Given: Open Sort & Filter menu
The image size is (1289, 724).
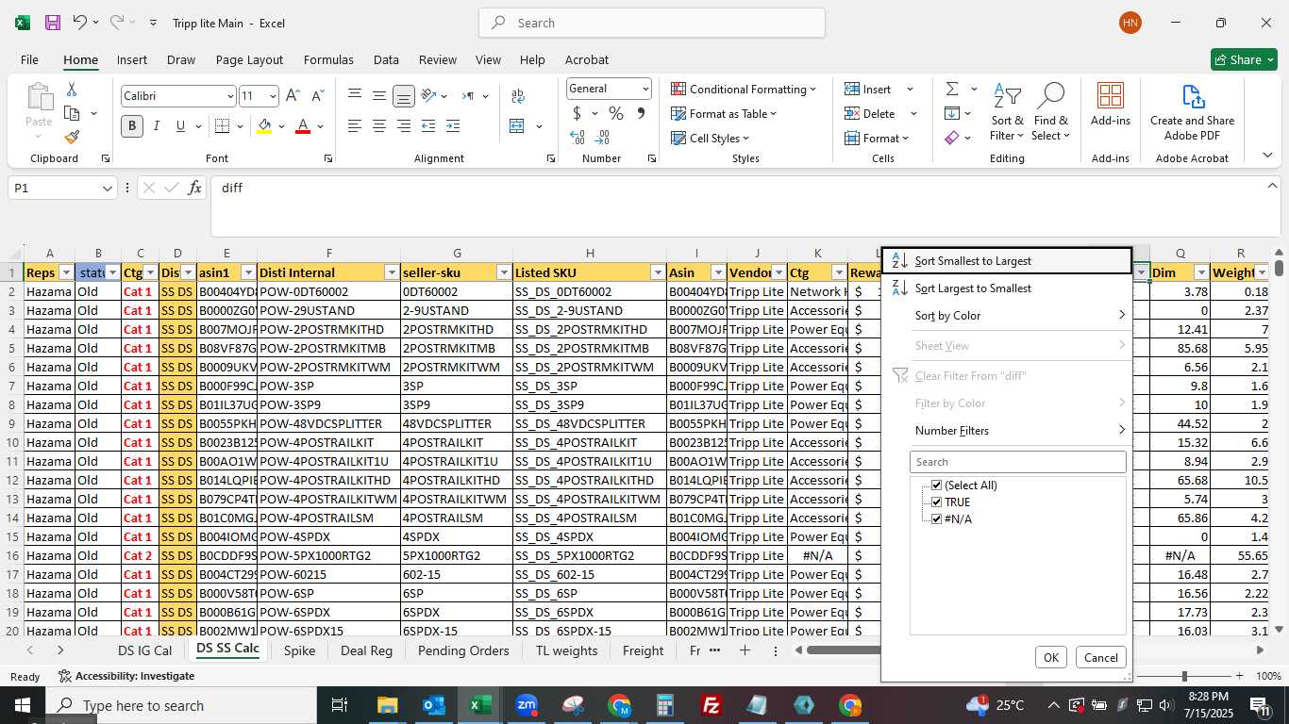Looking at the screenshot, I should [x=1007, y=113].
